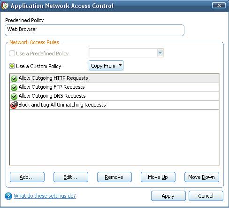229x208 pixels.
Task: Select Allow Outgoing HTTP Requests rule
Action: pyautogui.click(x=114, y=78)
